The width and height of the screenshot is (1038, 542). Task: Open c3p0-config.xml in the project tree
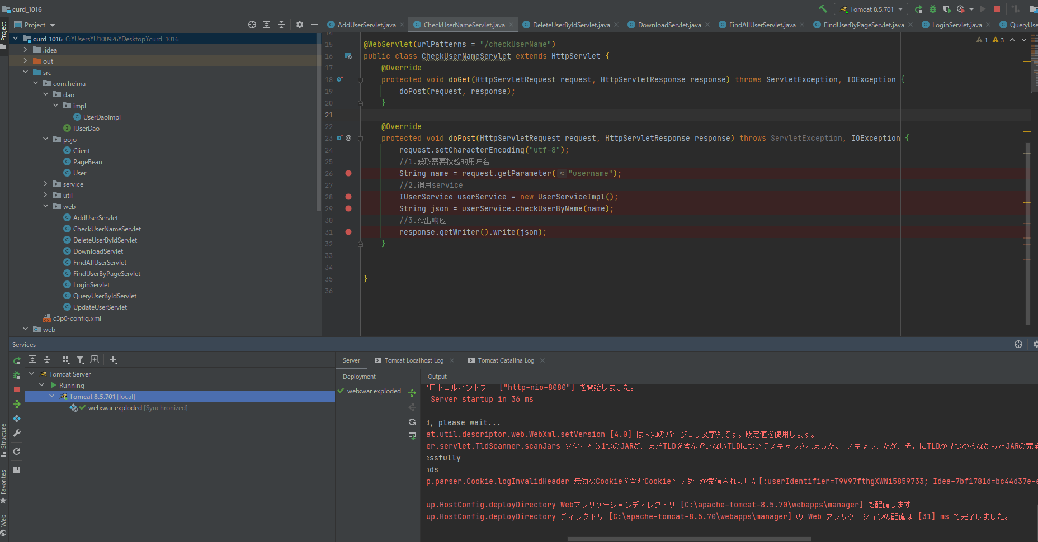77,318
